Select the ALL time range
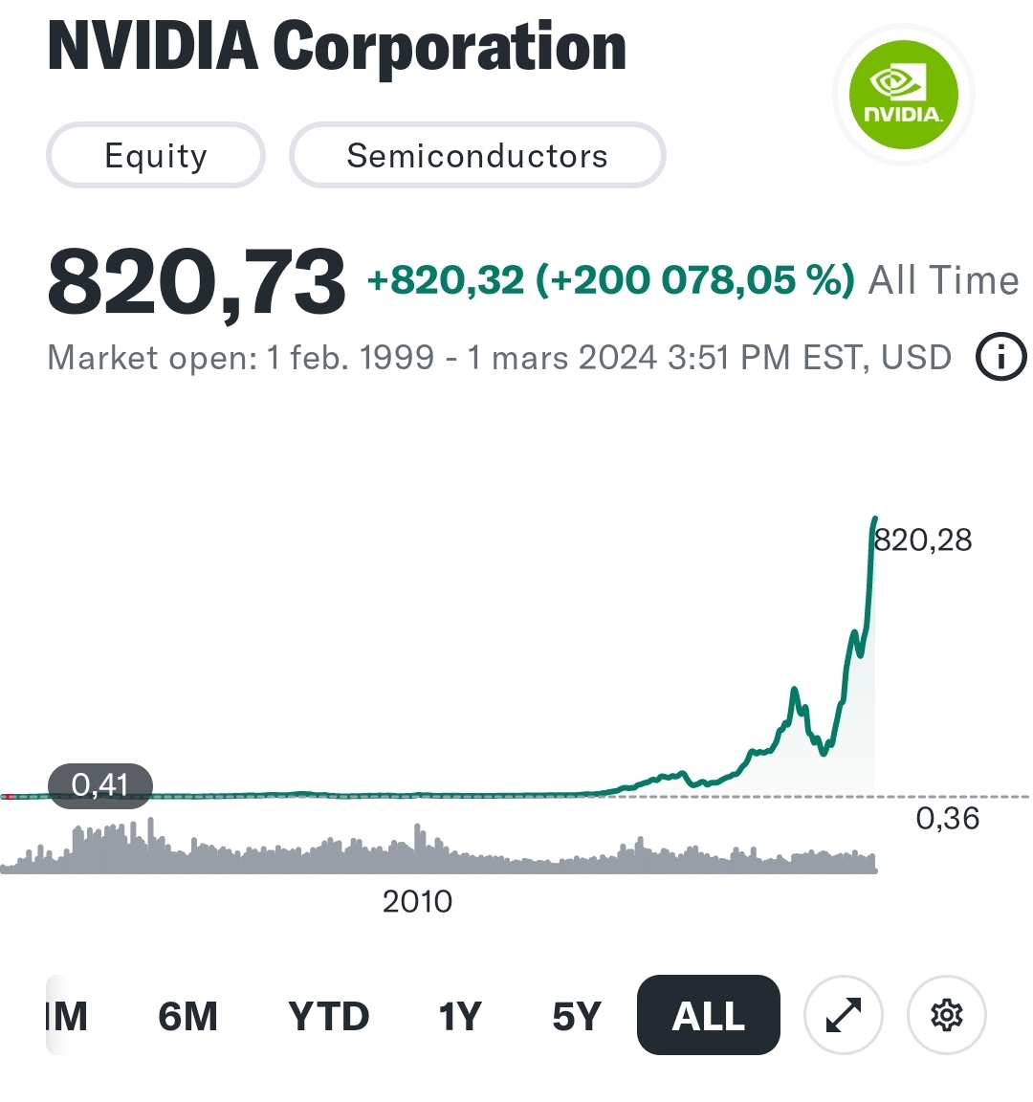 coord(708,1016)
